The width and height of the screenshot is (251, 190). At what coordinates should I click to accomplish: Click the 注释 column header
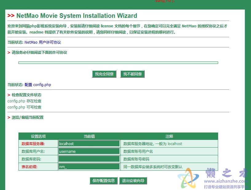tap(169, 136)
